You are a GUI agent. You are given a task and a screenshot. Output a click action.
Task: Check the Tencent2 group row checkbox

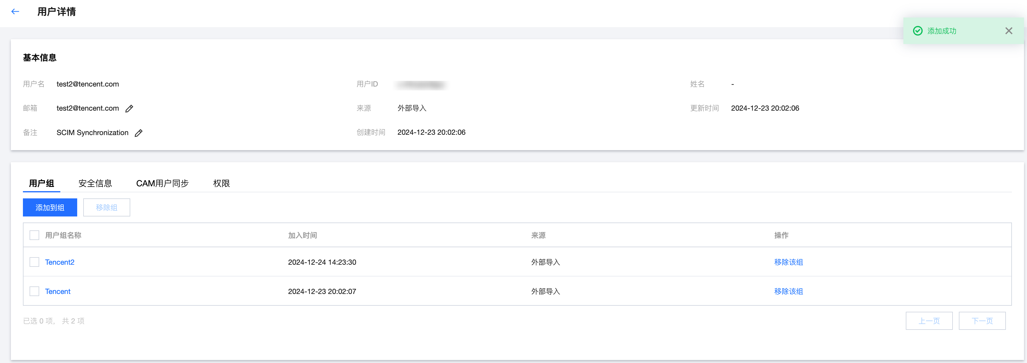tap(34, 262)
